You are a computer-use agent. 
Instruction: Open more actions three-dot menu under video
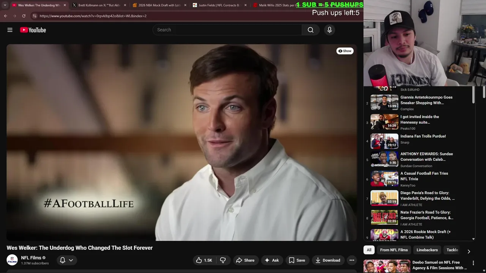(x=352, y=260)
